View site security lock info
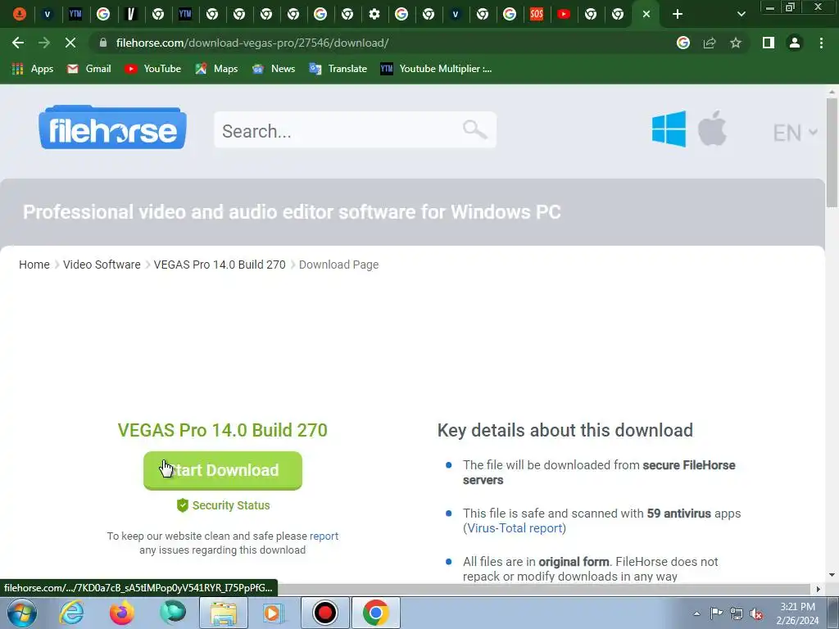 point(104,43)
